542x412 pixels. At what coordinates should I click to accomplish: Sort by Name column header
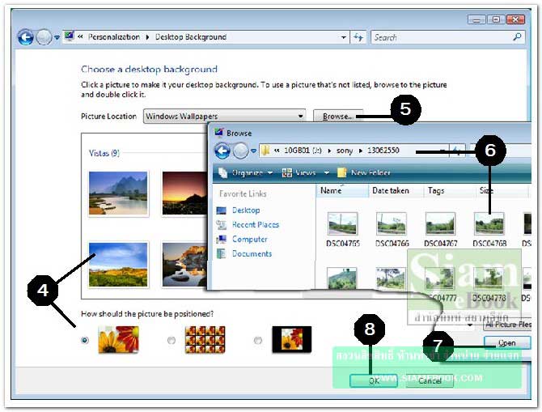(x=342, y=190)
